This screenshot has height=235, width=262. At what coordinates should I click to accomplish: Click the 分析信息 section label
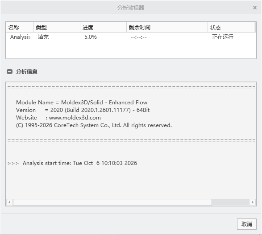[x=27, y=72]
